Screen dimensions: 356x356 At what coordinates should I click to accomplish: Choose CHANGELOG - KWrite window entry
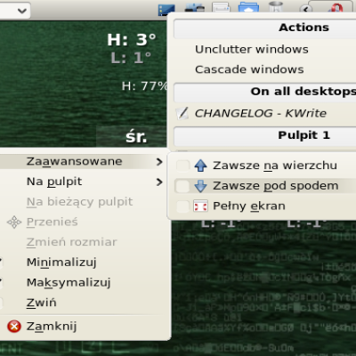(x=264, y=113)
